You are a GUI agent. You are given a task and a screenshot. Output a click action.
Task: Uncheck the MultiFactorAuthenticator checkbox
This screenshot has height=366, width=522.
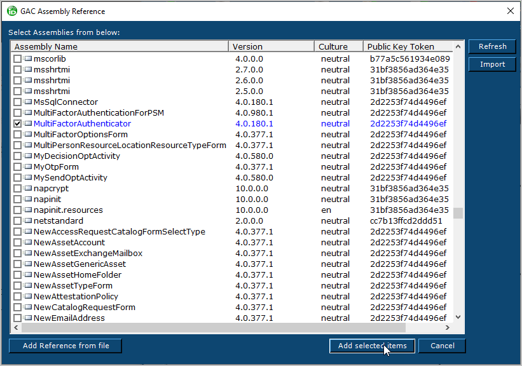point(18,124)
